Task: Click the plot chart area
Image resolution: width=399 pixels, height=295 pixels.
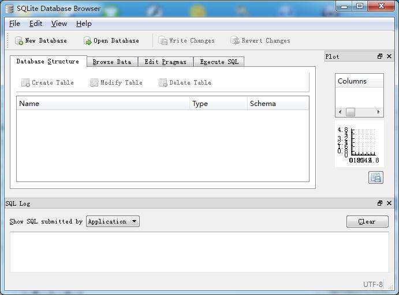Action: [359, 143]
